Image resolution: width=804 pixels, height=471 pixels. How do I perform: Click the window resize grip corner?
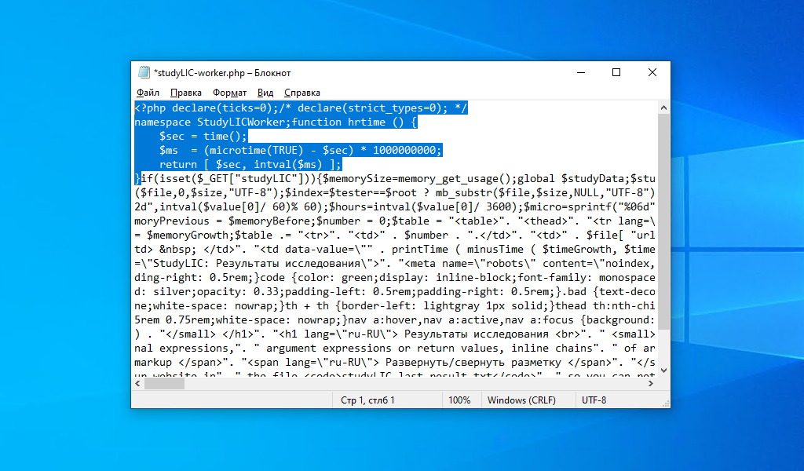click(x=666, y=403)
